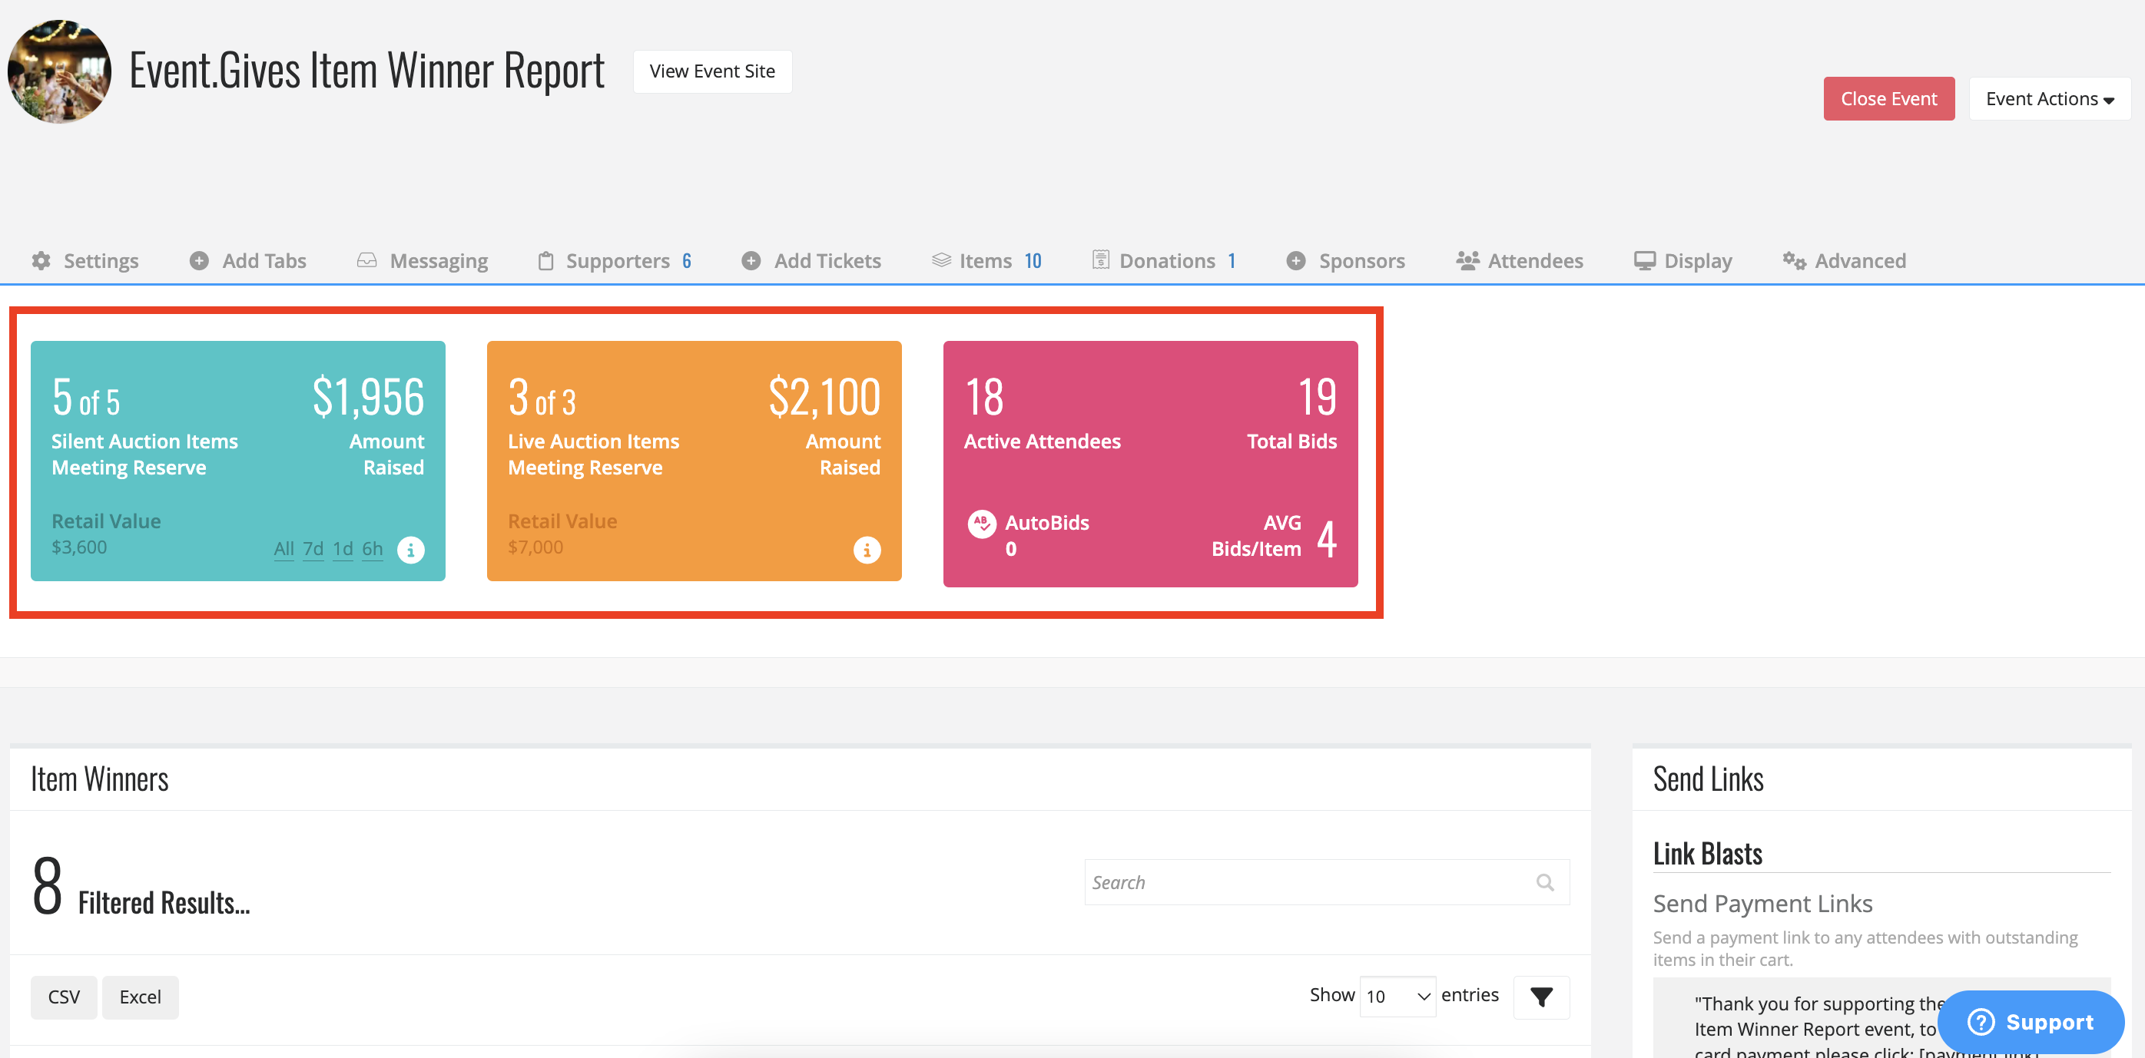Click info icon on Silent Auction card

coord(410,550)
